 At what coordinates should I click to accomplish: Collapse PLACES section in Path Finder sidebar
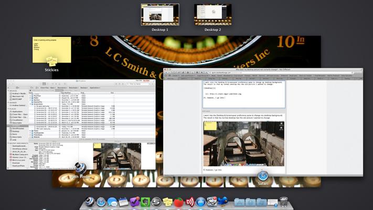coord(8,109)
